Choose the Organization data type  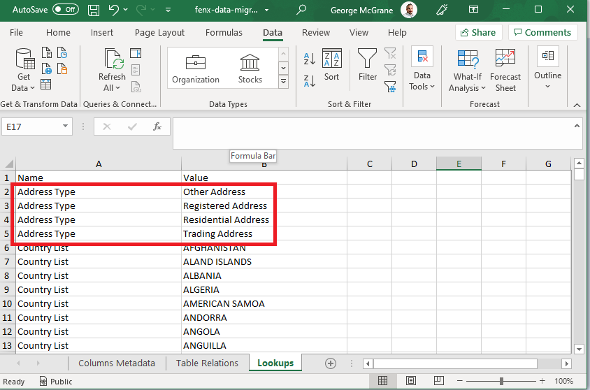(x=196, y=68)
